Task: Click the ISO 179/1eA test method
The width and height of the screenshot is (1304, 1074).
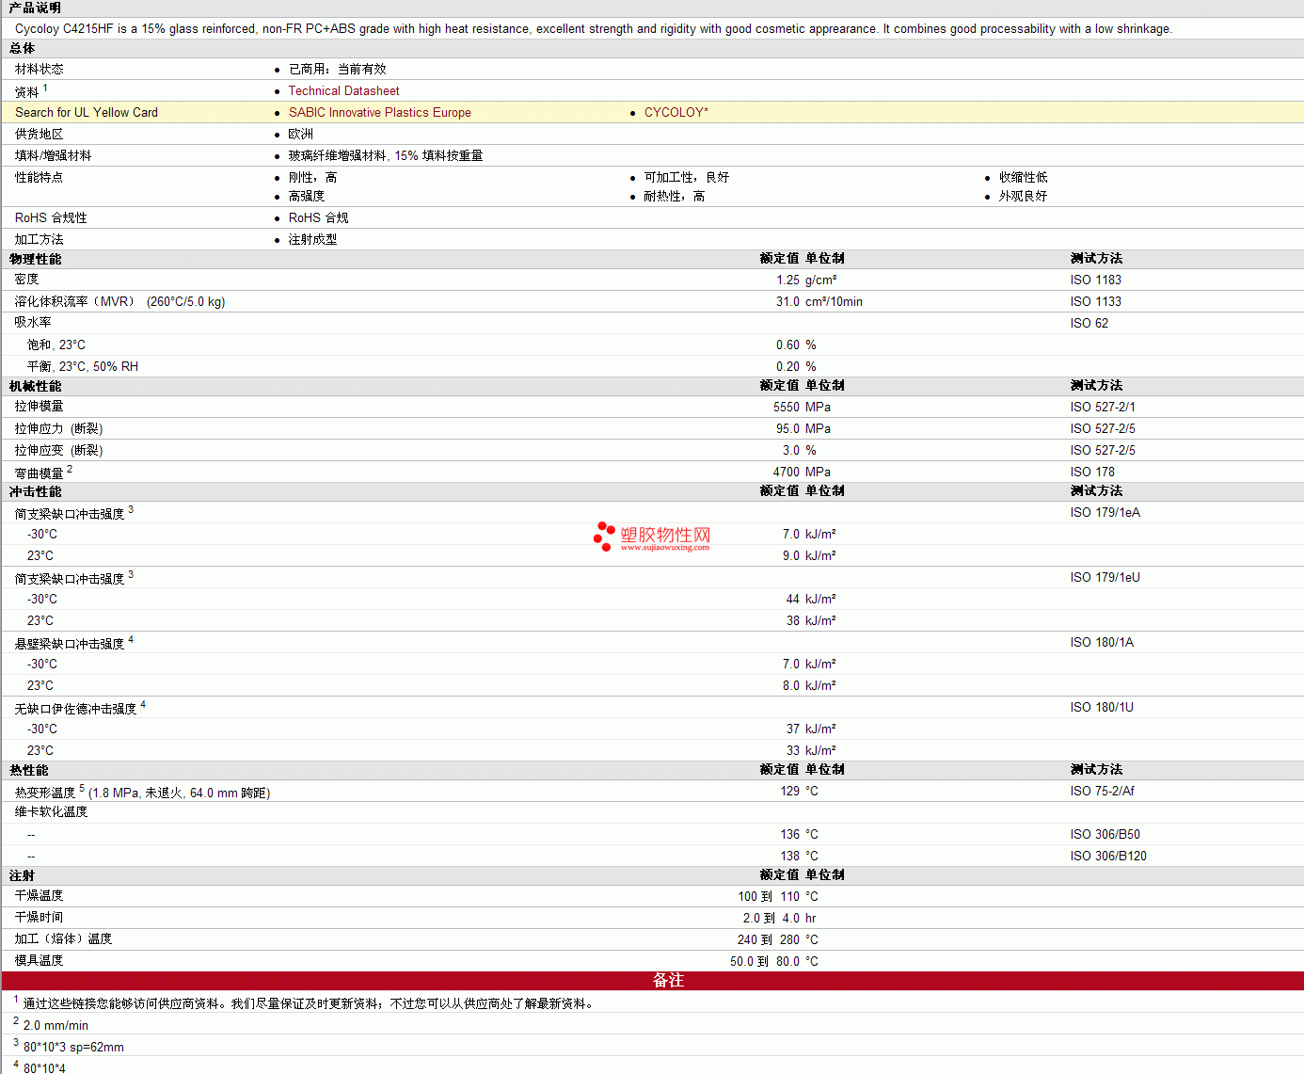Action: (x=1105, y=512)
